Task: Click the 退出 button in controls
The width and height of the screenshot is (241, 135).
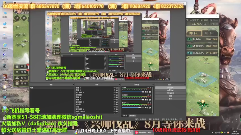Action: pyautogui.click(x=170, y=99)
